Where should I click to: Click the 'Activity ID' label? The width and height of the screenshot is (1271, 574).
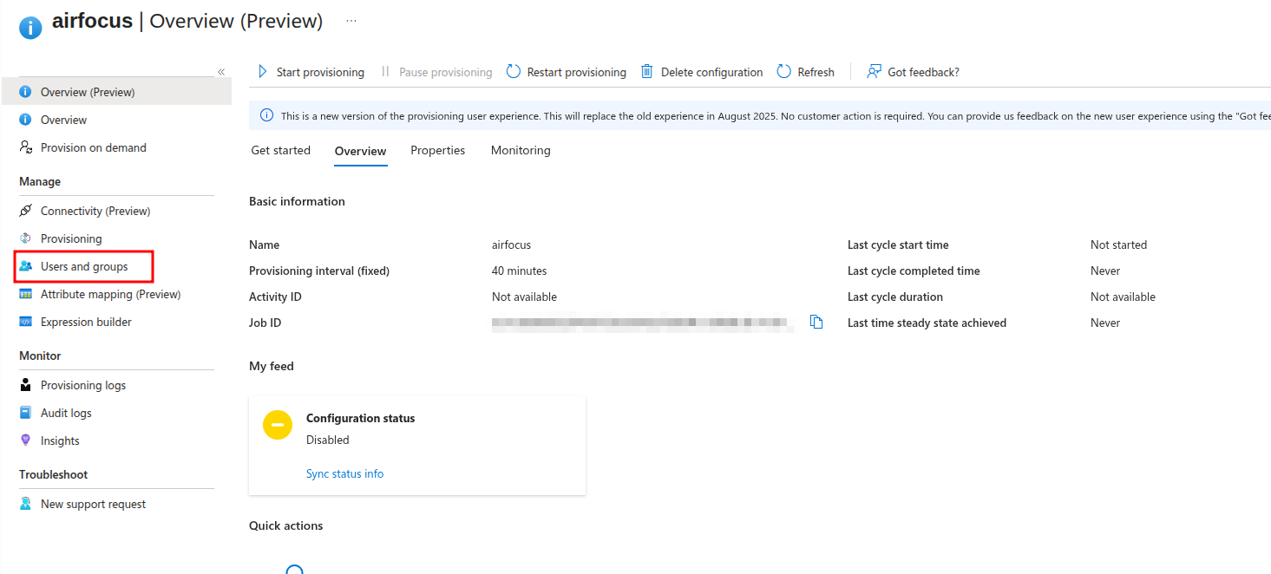coord(275,297)
